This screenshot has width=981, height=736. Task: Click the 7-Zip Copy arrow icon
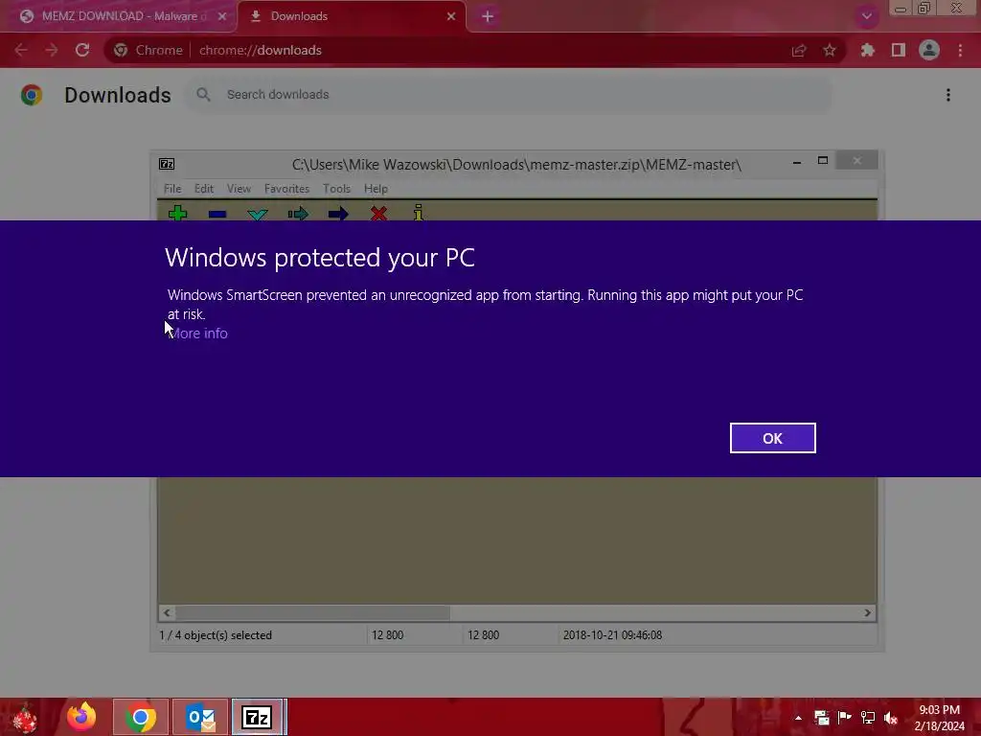298,214
